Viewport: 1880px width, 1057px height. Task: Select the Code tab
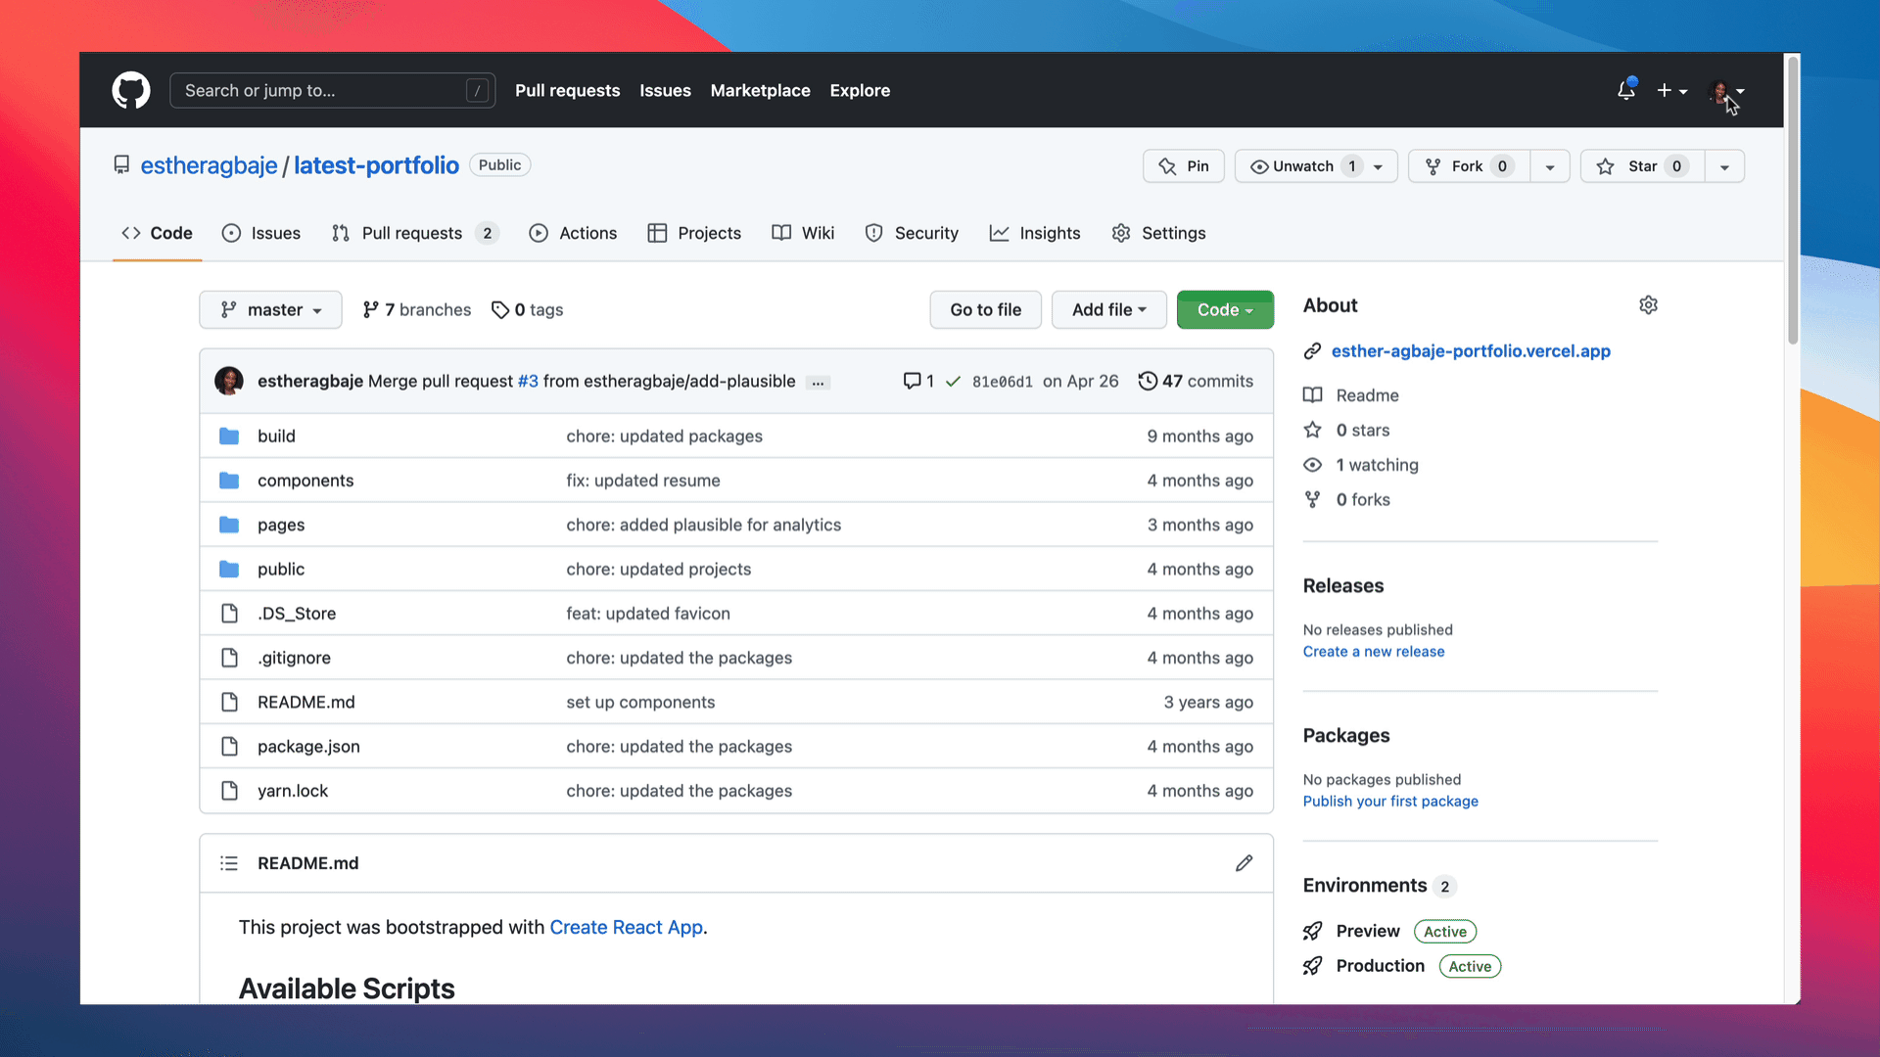pos(157,233)
